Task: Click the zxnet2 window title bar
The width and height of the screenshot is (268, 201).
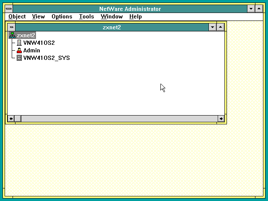Action: [112, 27]
